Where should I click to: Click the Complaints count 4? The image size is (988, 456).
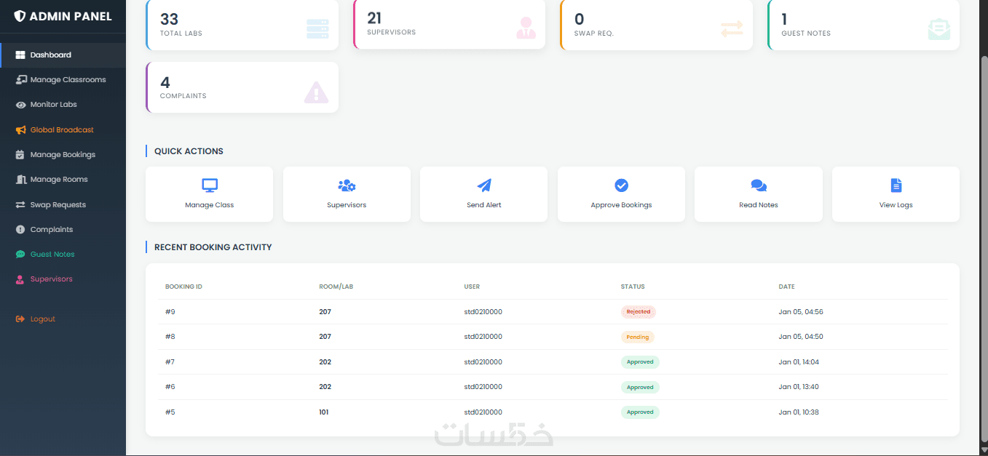coord(165,82)
